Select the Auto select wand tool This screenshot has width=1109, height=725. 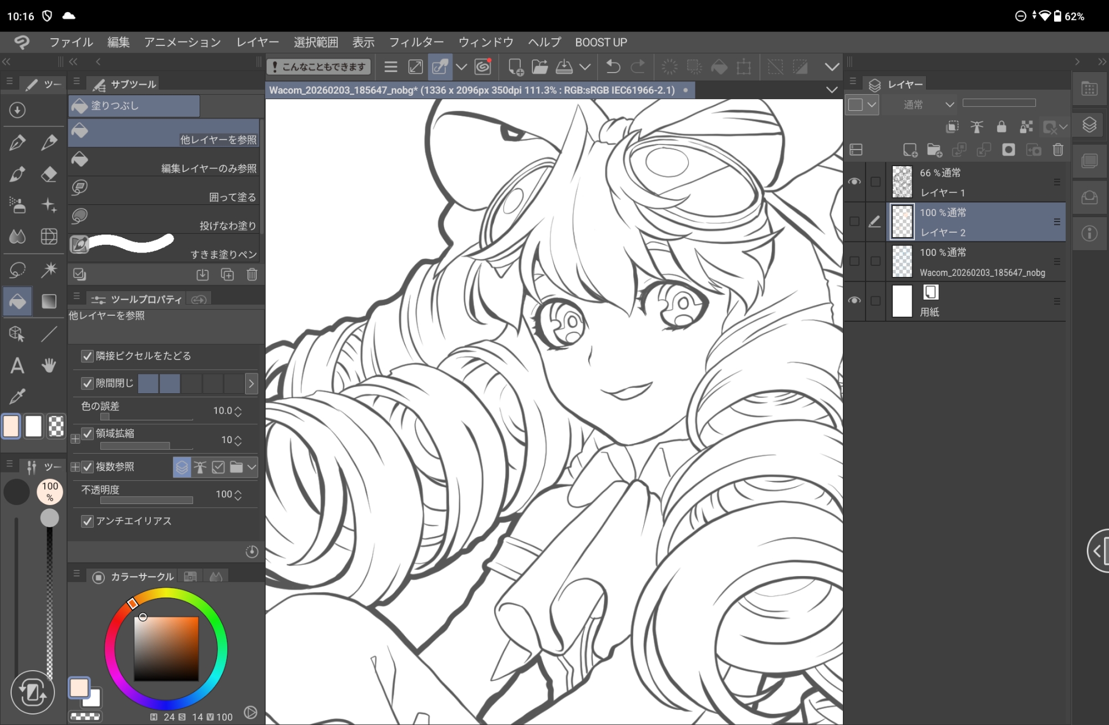(49, 270)
